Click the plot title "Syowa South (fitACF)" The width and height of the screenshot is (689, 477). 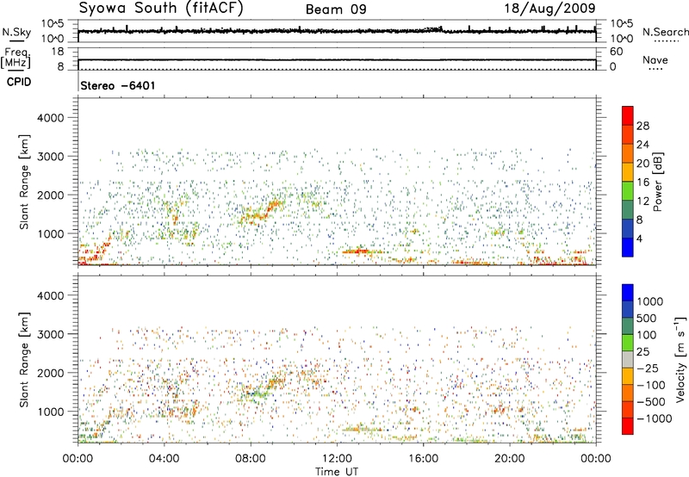(160, 9)
